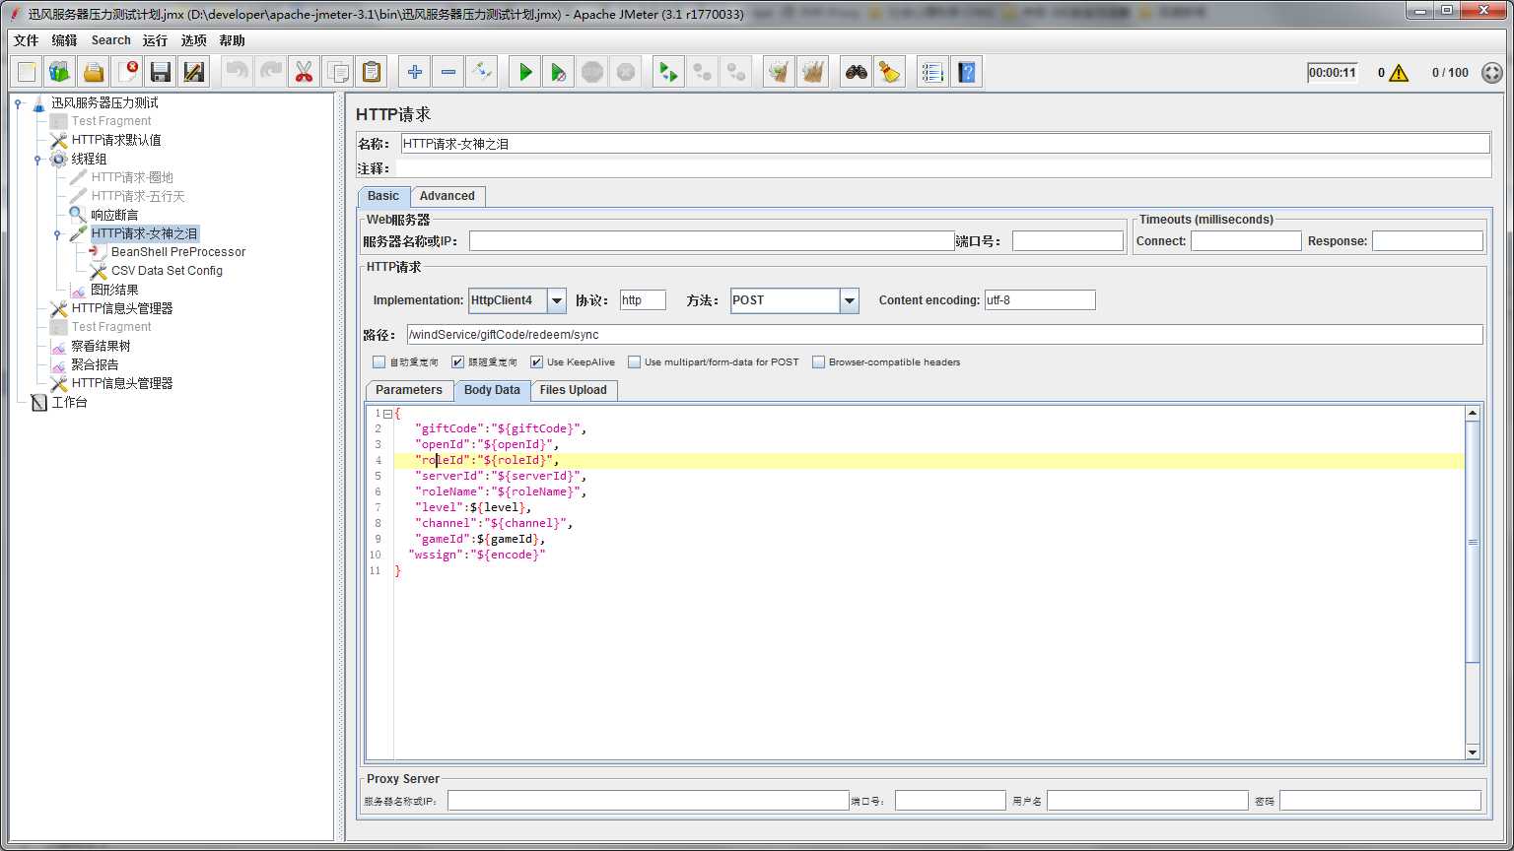
Task: Open the Templates toolbar icon
Action: click(x=60, y=72)
